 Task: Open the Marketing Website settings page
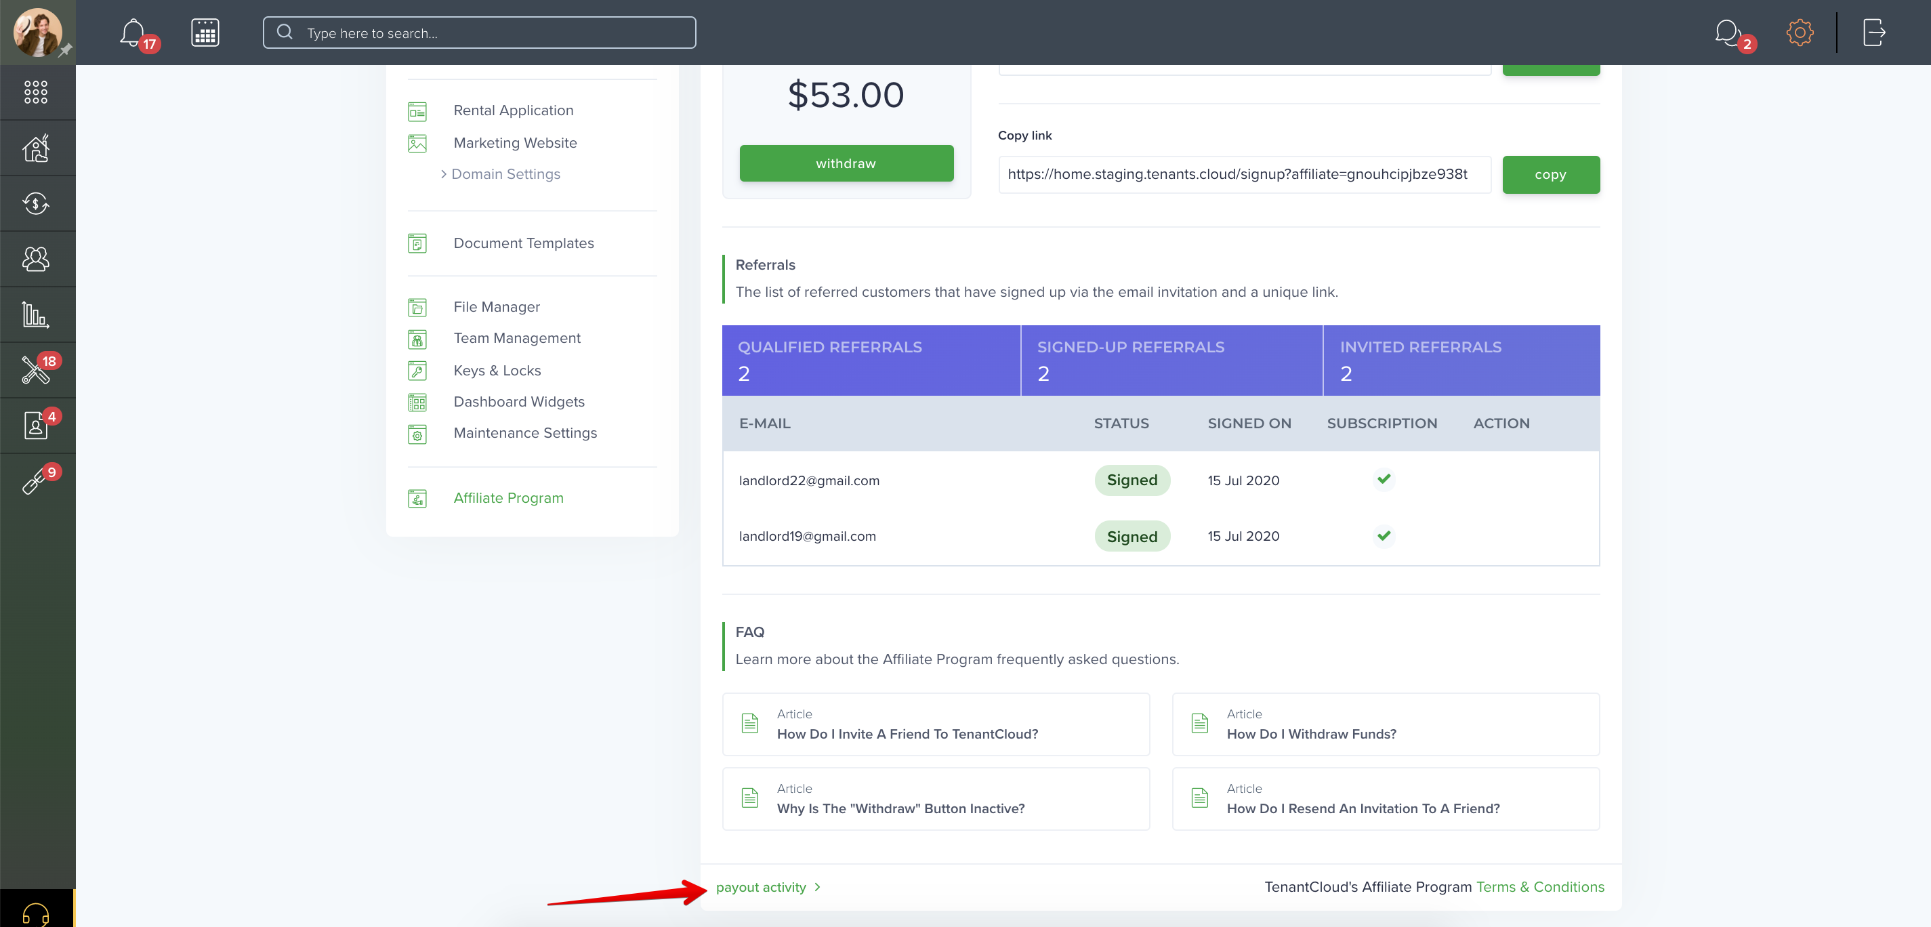point(515,142)
